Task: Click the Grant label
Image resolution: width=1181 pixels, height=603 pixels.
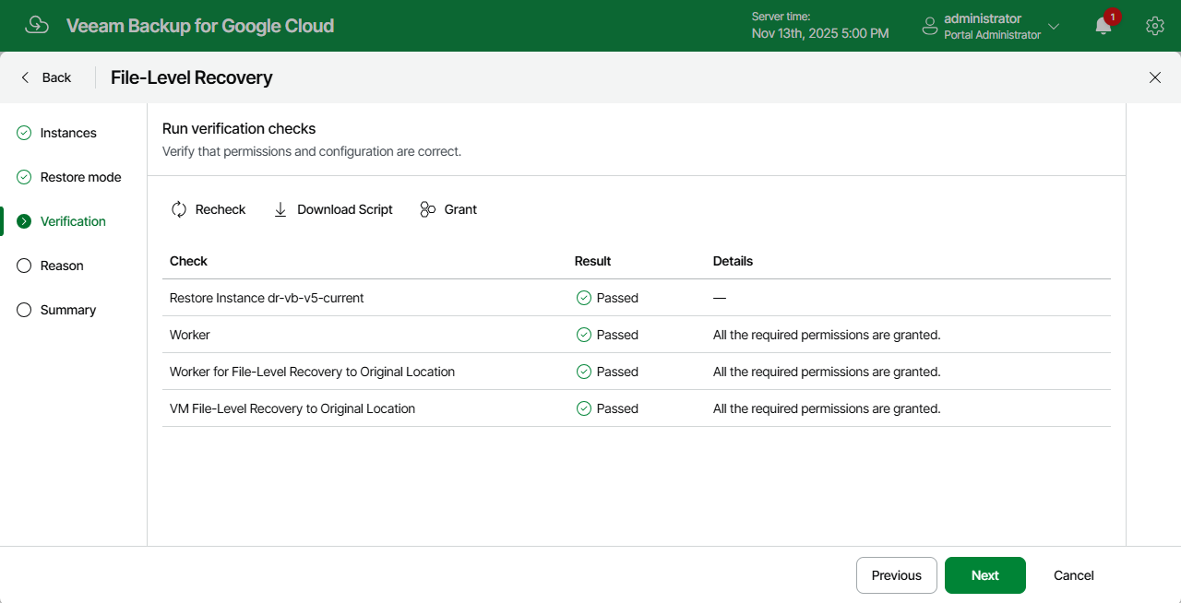Action: click(x=460, y=209)
